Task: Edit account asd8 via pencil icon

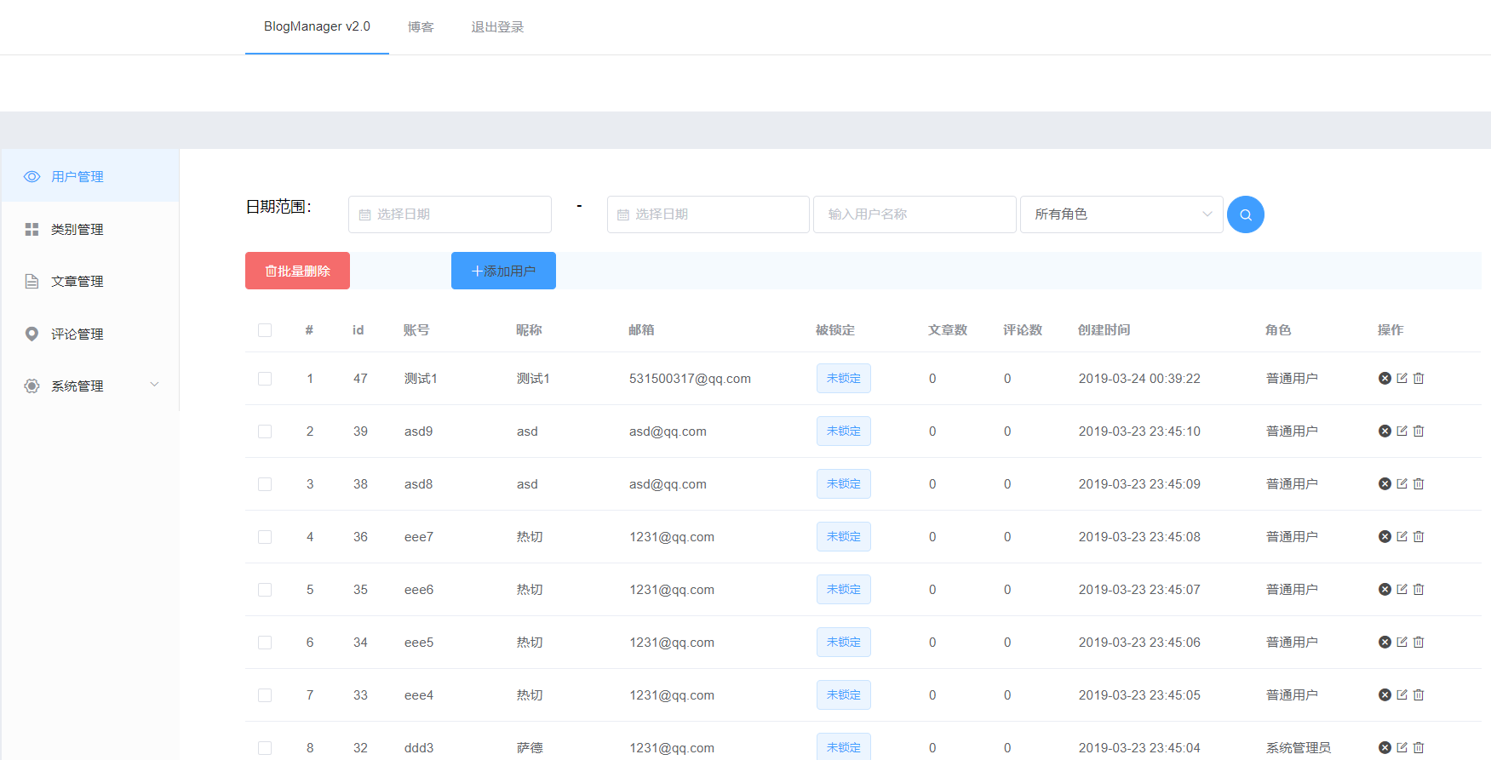Action: point(1402,483)
